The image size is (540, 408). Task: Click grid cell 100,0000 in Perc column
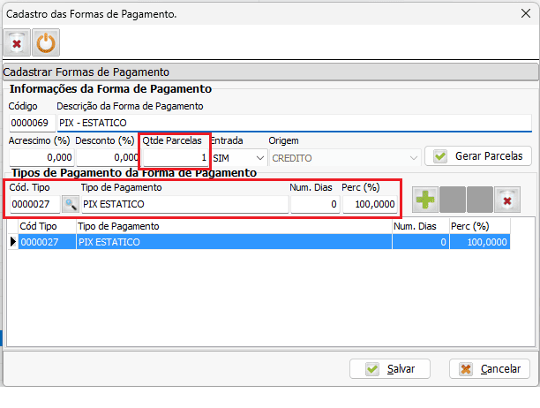(480, 242)
